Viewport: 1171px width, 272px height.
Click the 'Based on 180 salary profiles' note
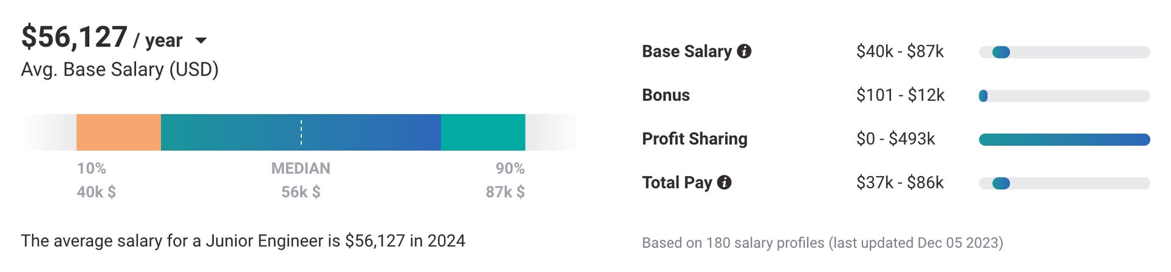822,243
